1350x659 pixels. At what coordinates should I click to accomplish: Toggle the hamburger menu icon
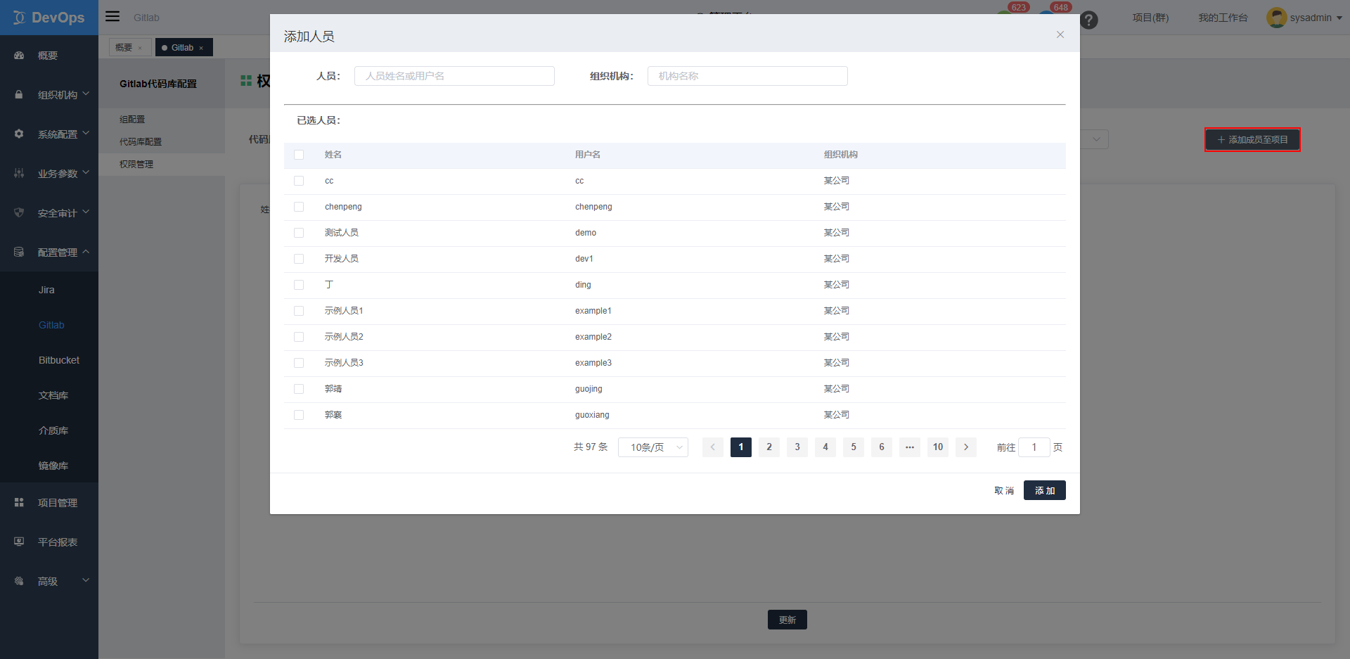click(x=112, y=16)
